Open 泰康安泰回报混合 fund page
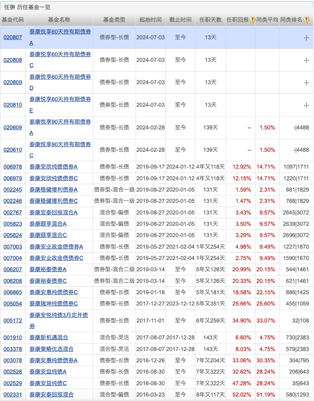314x401 pixels. click(51, 395)
